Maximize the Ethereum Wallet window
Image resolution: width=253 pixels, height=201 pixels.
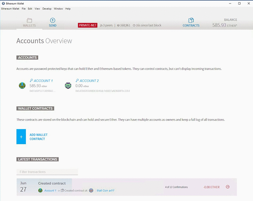click(239, 3)
